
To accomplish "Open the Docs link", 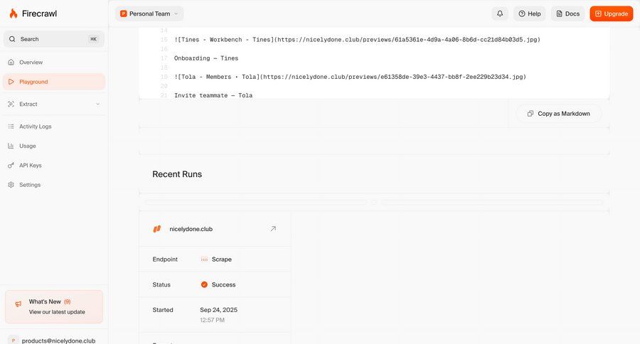I will click(567, 14).
